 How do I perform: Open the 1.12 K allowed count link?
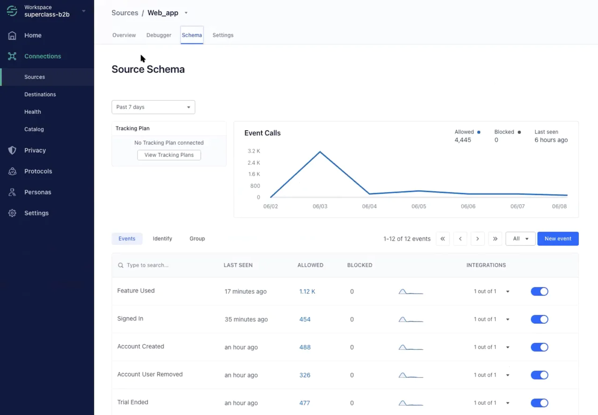(307, 291)
